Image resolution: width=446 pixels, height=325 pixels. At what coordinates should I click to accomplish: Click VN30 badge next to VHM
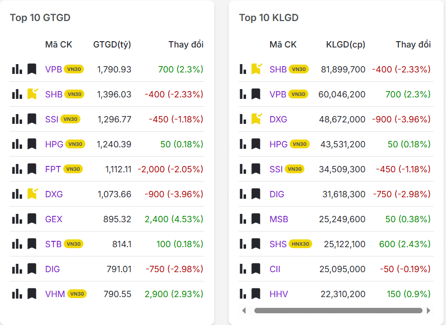77,294
